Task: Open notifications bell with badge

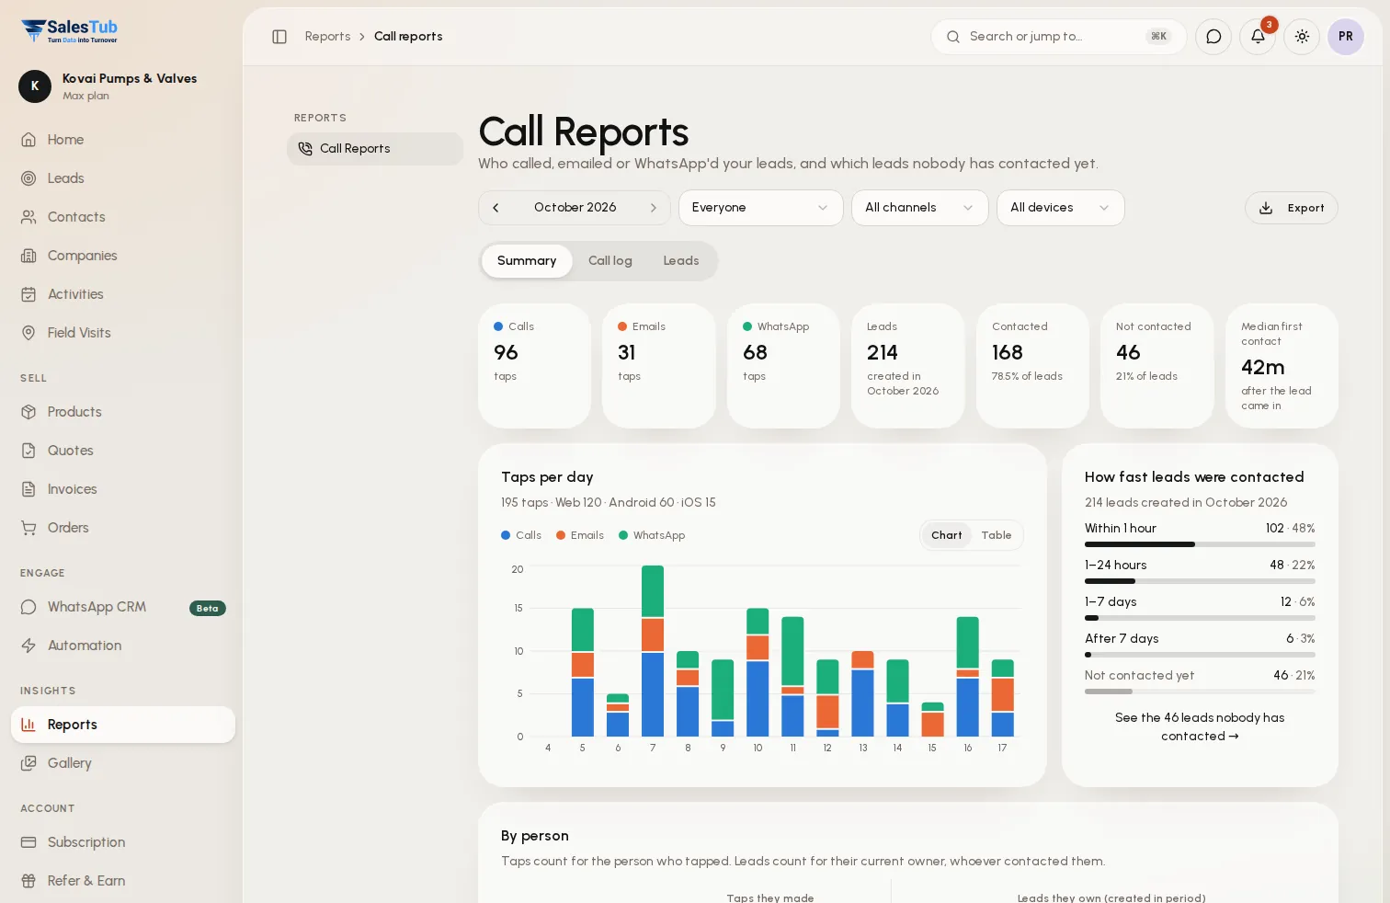Action: [x=1258, y=37]
